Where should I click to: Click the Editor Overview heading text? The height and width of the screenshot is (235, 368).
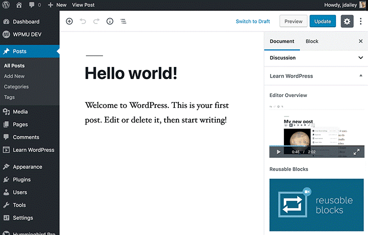[x=288, y=95]
